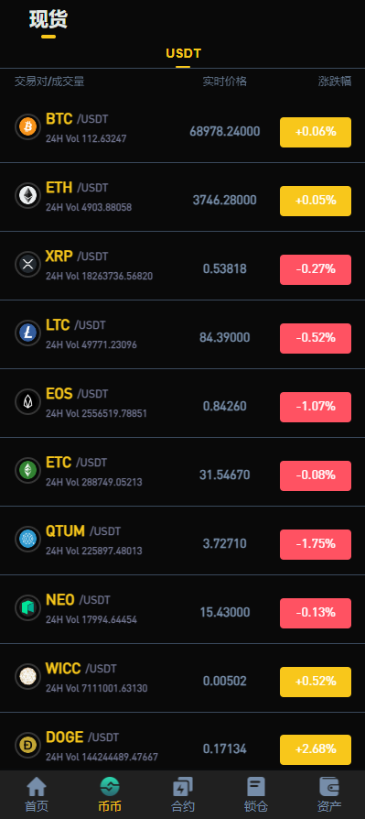The image size is (365, 819).
Task: Click the BTC +0.06% change button
Action: (x=316, y=132)
